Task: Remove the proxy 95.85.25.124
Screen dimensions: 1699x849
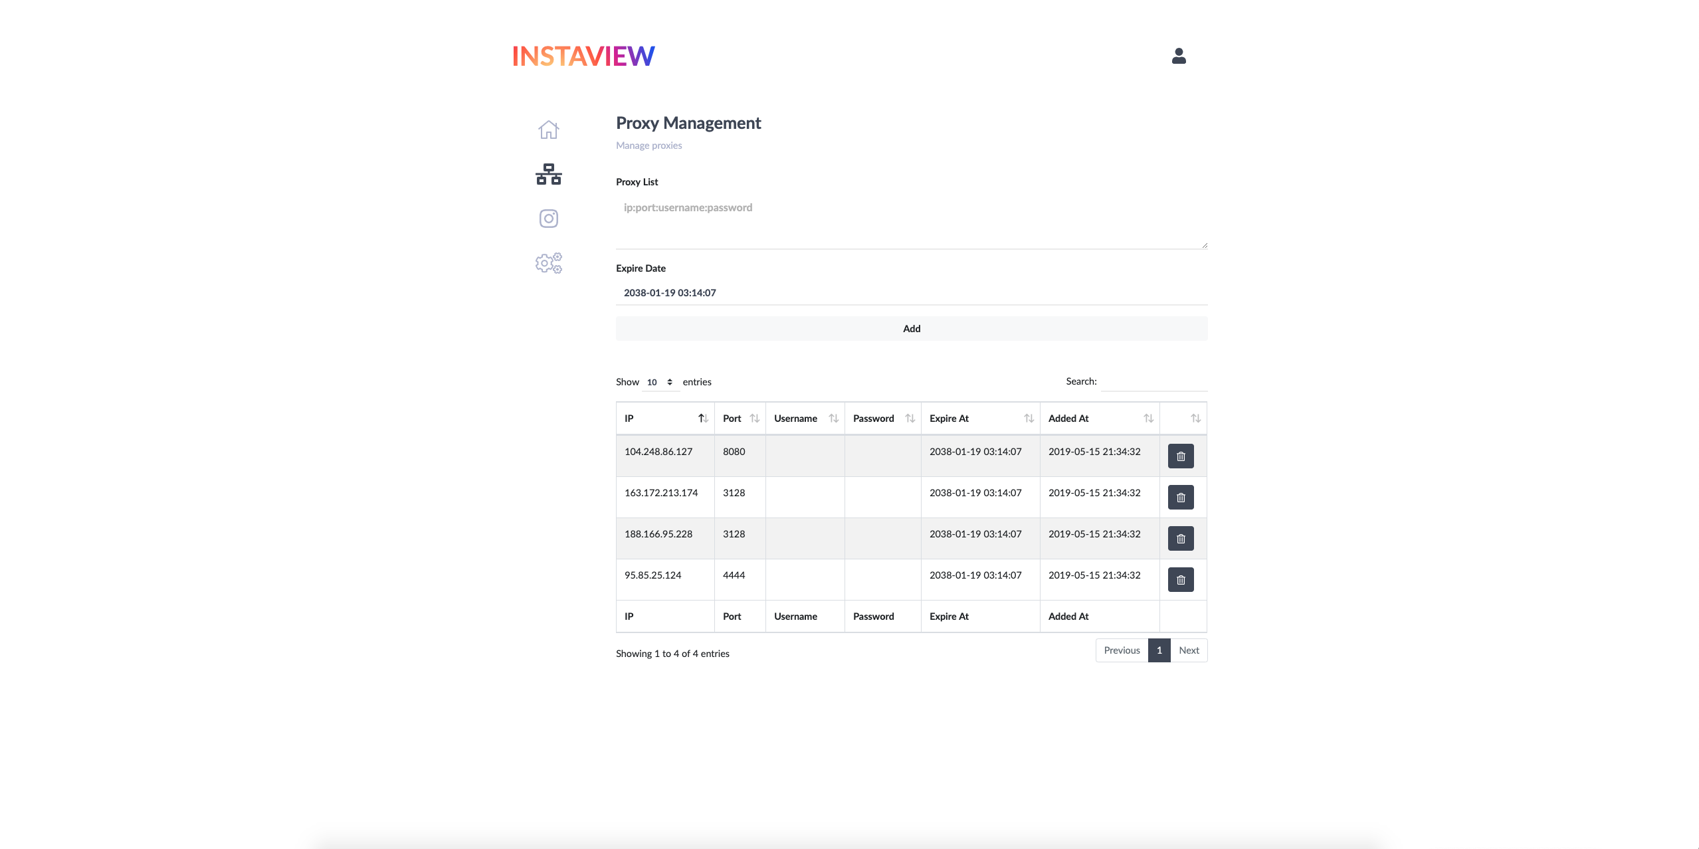Action: pos(1181,580)
